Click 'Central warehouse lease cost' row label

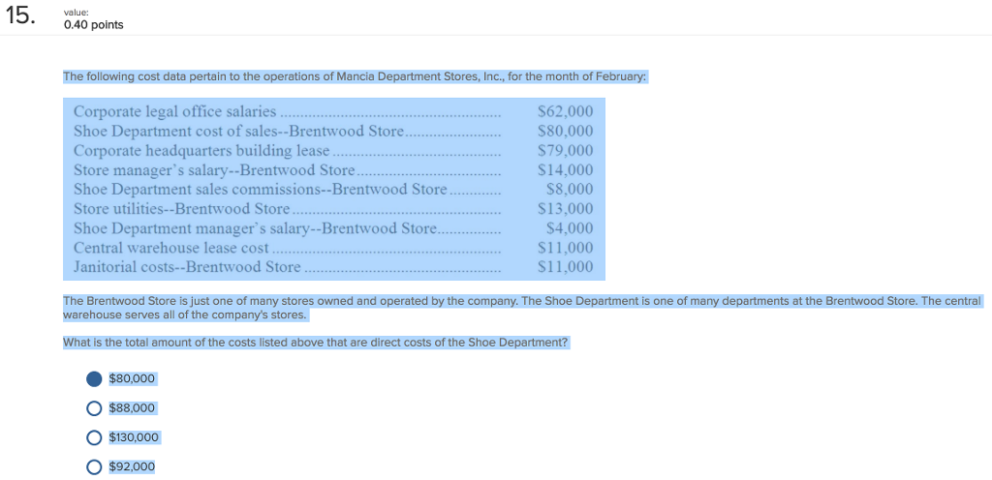pyautogui.click(x=171, y=248)
